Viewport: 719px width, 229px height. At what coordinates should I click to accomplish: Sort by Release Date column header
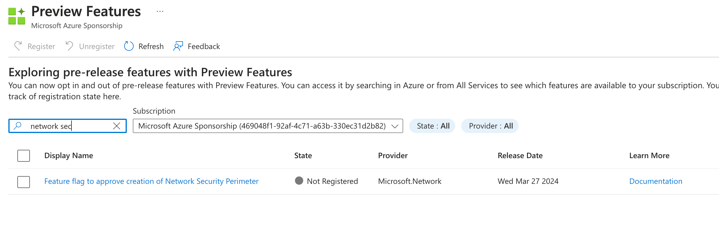pos(520,155)
